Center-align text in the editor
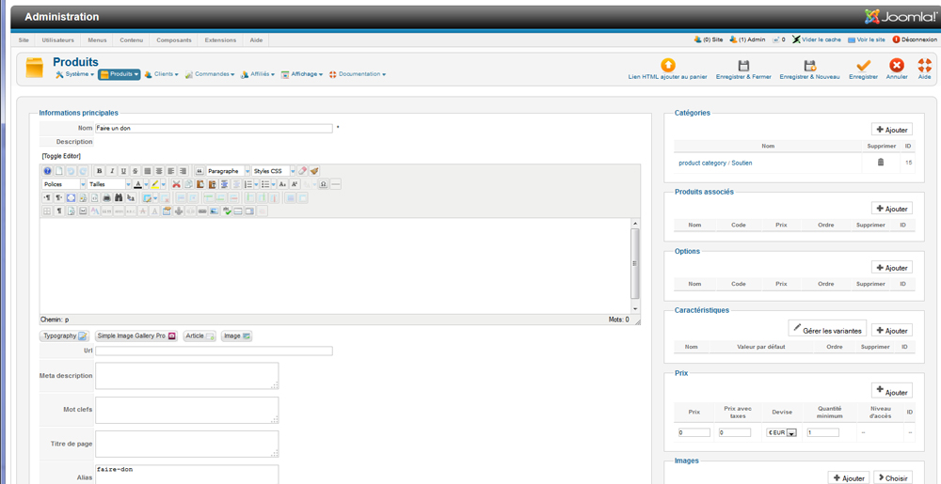The image size is (941, 484). click(x=159, y=171)
